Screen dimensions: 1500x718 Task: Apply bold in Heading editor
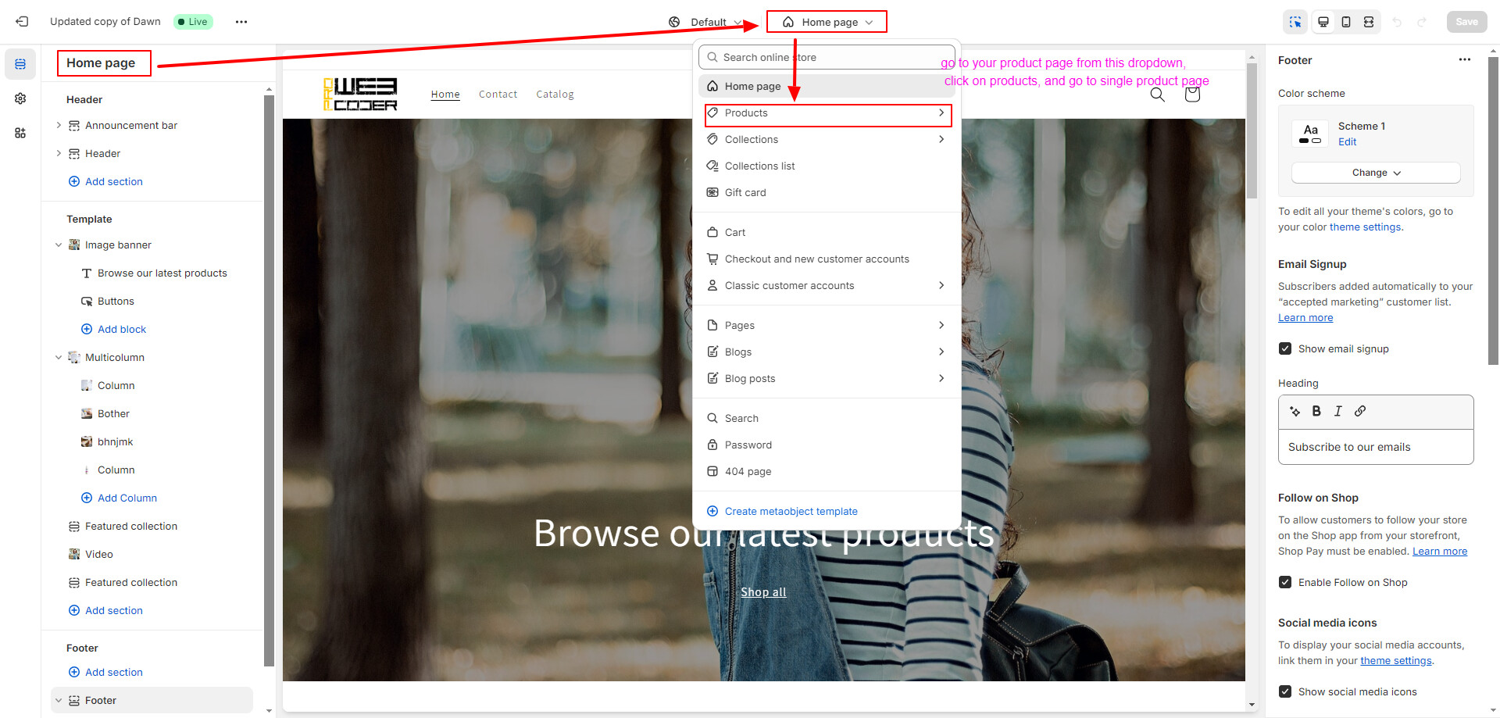click(x=1316, y=411)
